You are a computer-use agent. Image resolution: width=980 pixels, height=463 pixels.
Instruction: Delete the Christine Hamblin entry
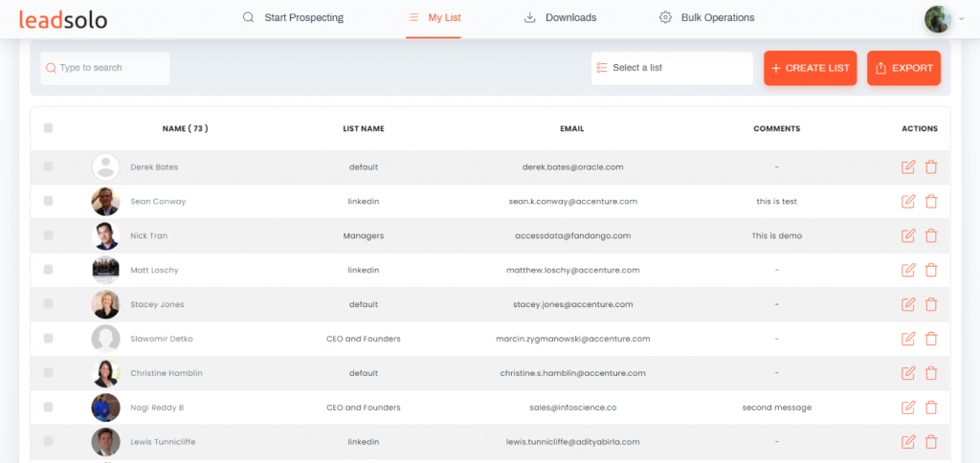coord(931,373)
